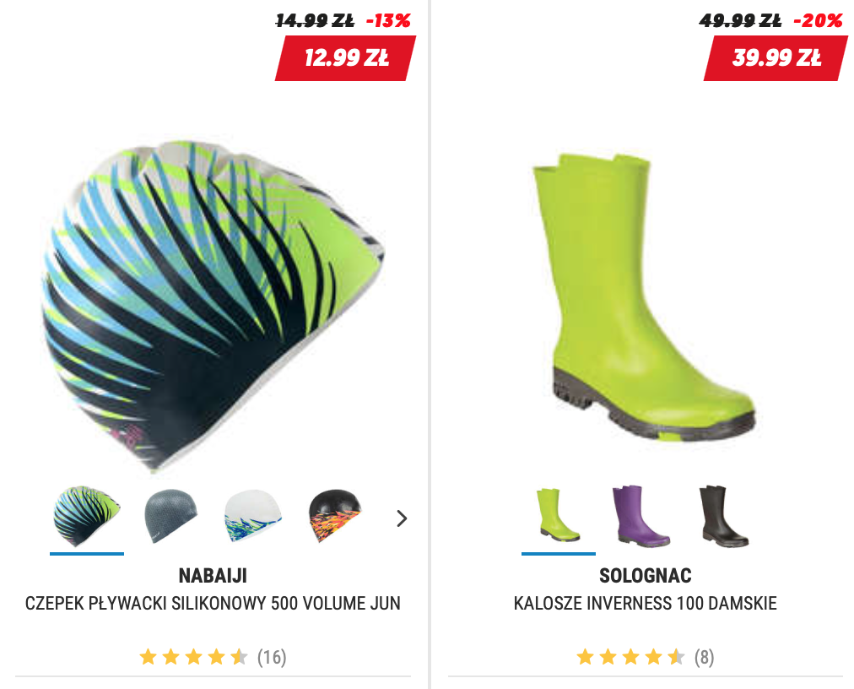Open the Nabaiji brand link
Screen dimensions: 854x689
[213, 576]
